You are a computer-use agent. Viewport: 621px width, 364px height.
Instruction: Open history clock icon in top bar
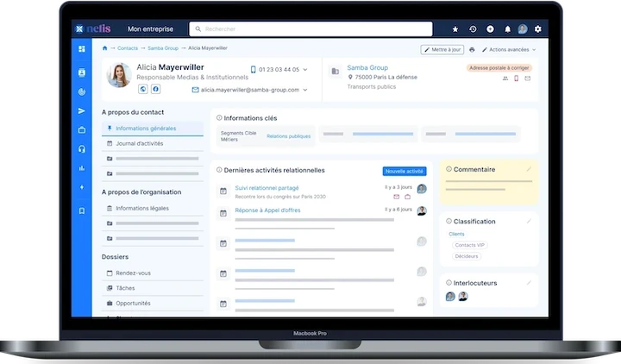pos(473,29)
